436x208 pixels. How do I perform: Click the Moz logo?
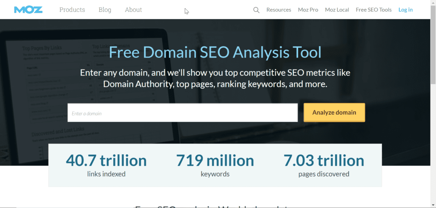point(28,9)
